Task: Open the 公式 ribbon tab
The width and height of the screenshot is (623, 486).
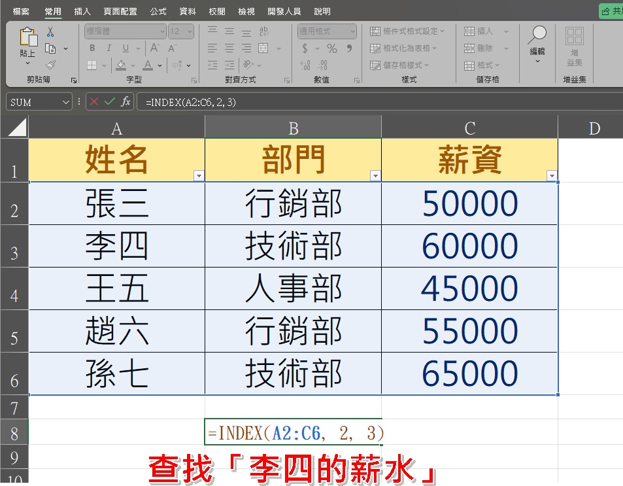Action: click(158, 12)
